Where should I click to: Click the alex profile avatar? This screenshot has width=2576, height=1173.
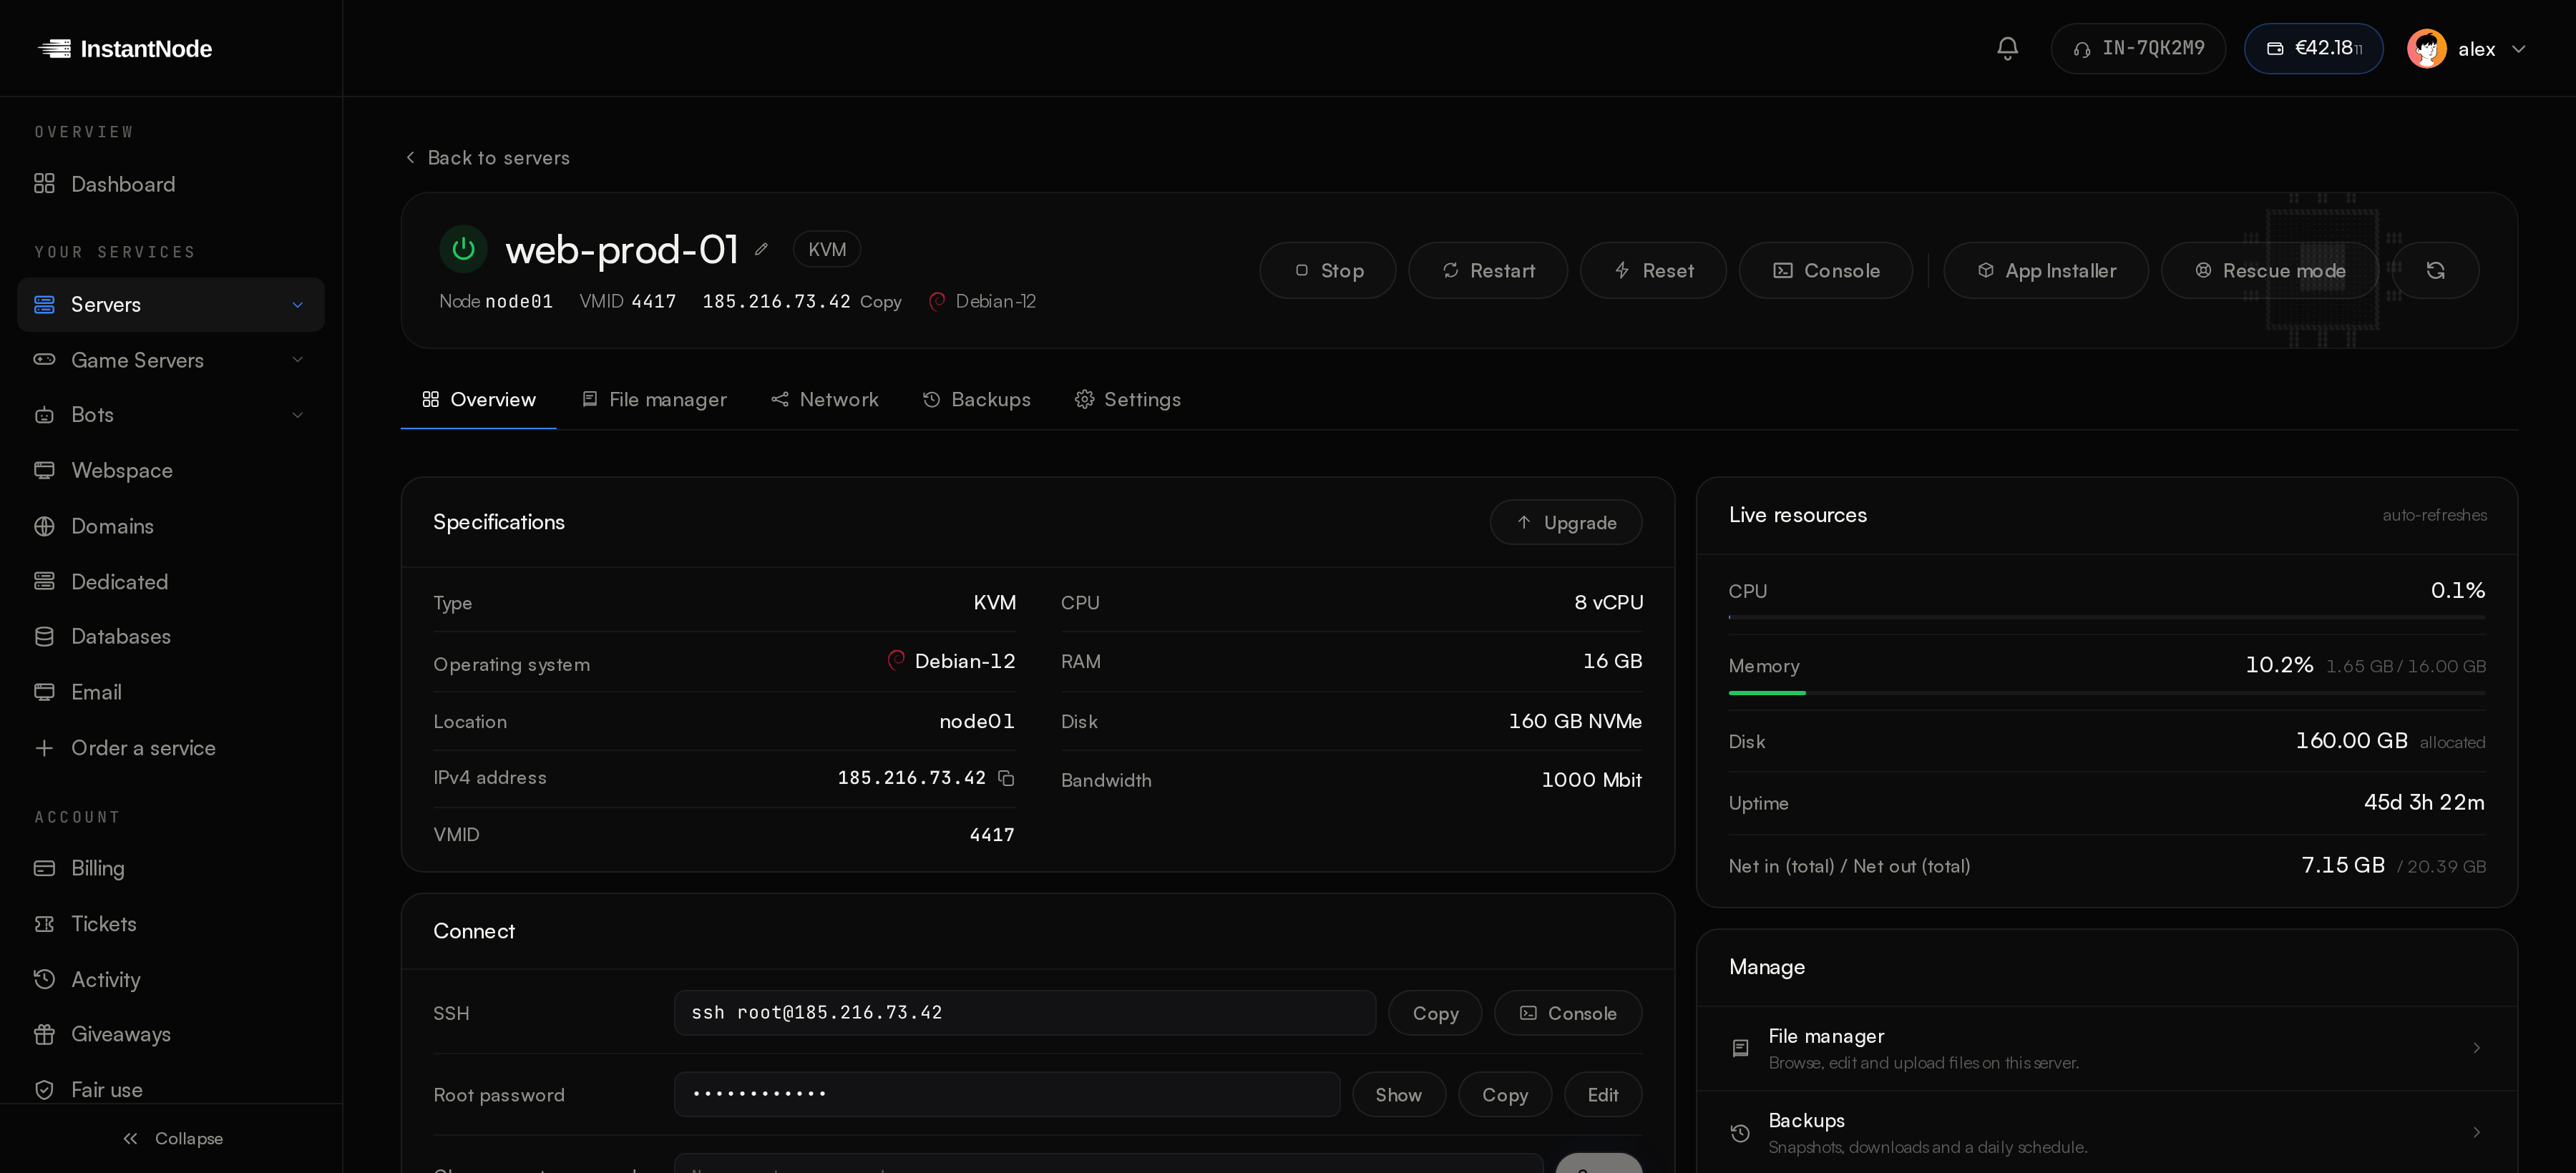click(2426, 48)
